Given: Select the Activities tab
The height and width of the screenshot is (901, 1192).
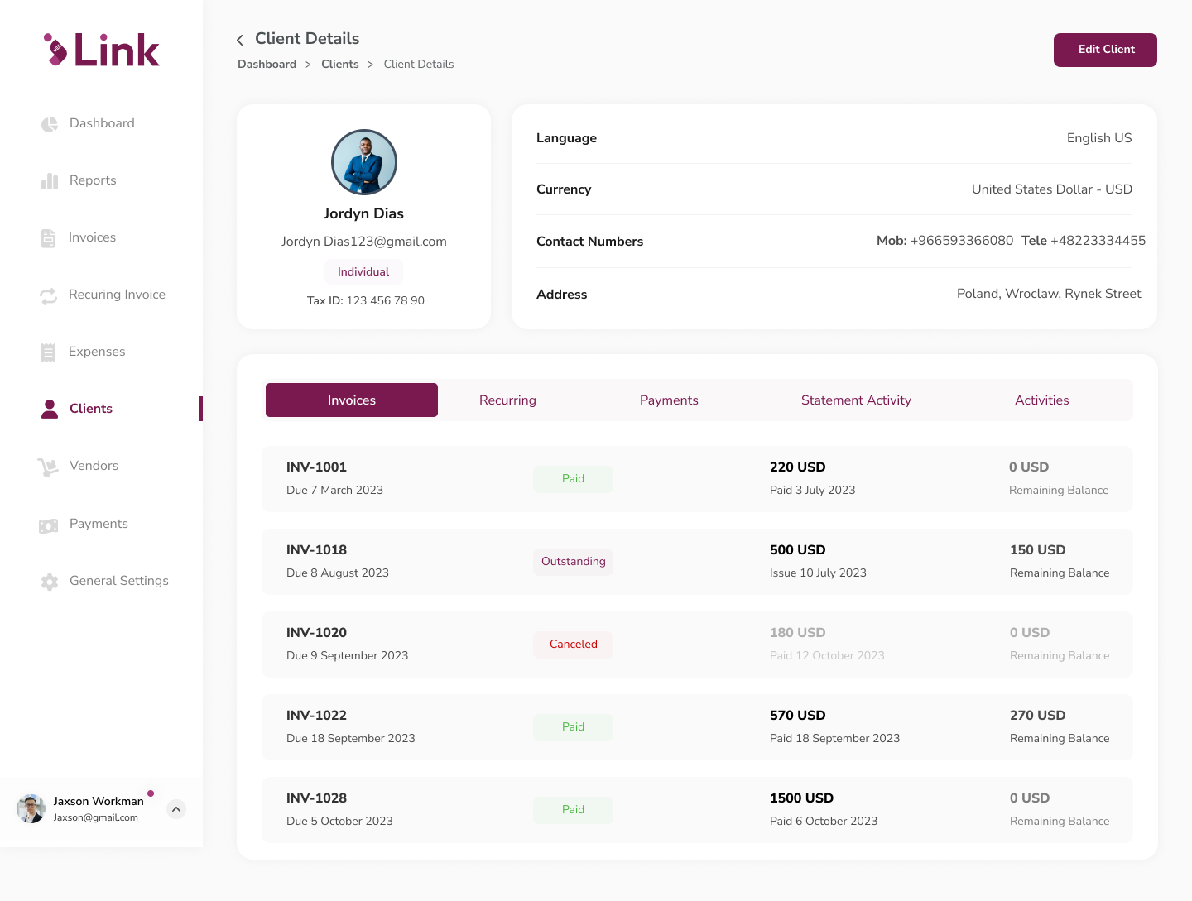Looking at the screenshot, I should (x=1041, y=400).
